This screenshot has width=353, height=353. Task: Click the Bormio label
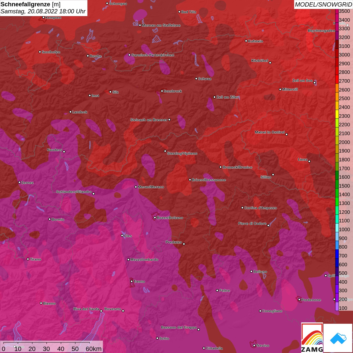[x=58, y=219]
